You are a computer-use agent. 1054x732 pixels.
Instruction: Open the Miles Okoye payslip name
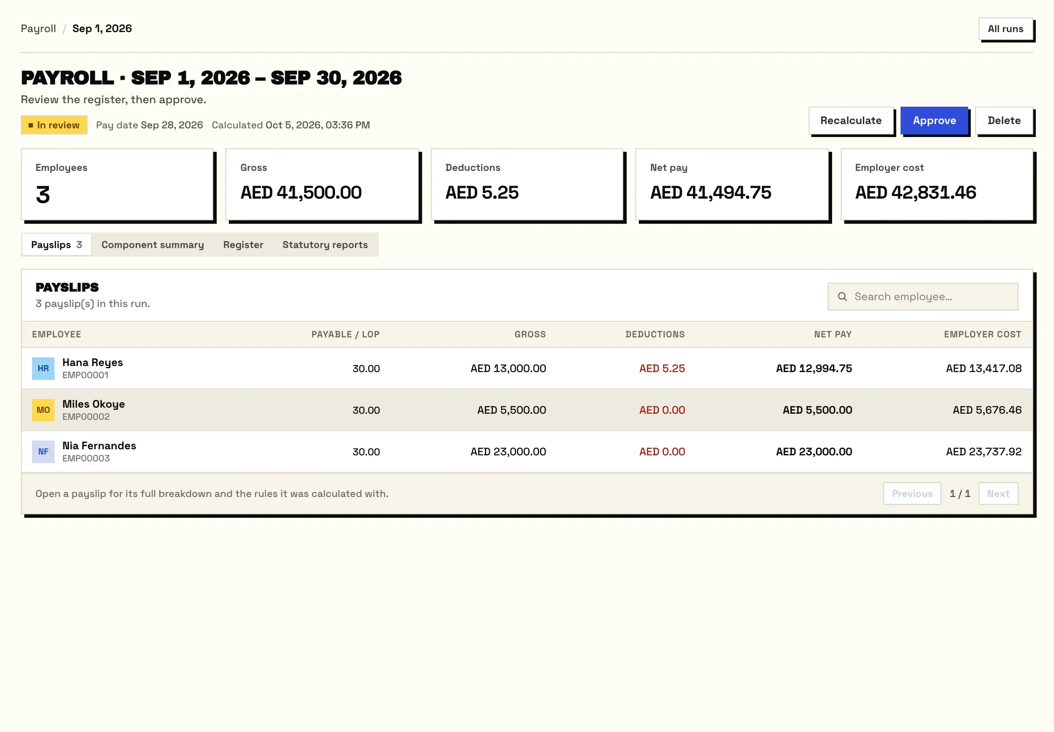click(94, 404)
